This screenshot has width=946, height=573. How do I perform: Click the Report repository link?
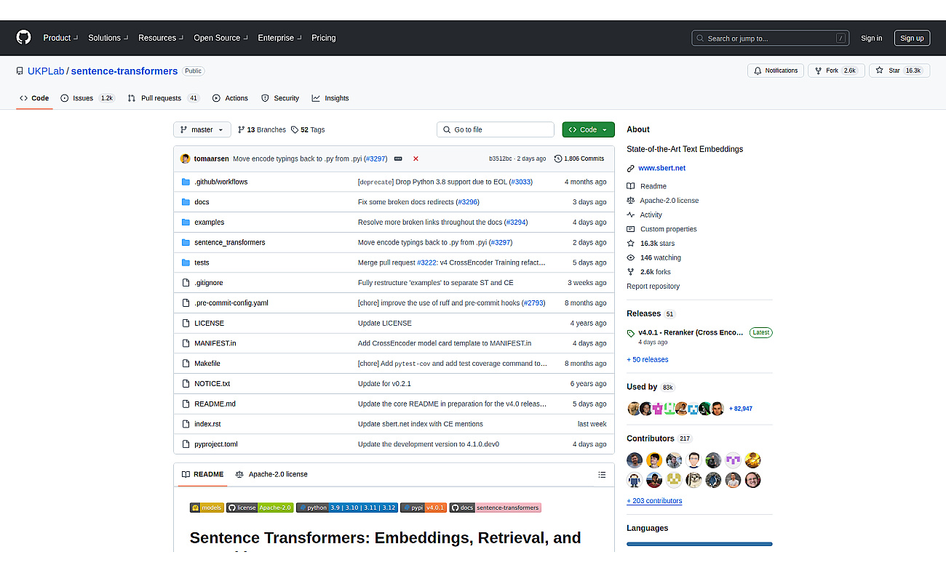coord(653,286)
